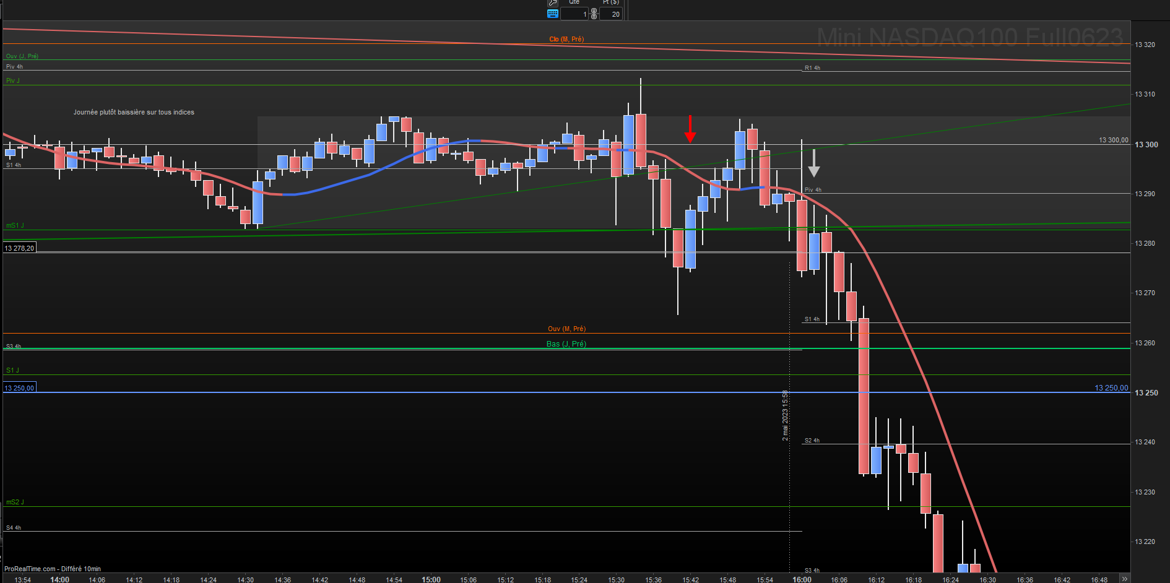The width and height of the screenshot is (1170, 583).
Task: Click the 15:30 time axis label
Action: click(617, 580)
